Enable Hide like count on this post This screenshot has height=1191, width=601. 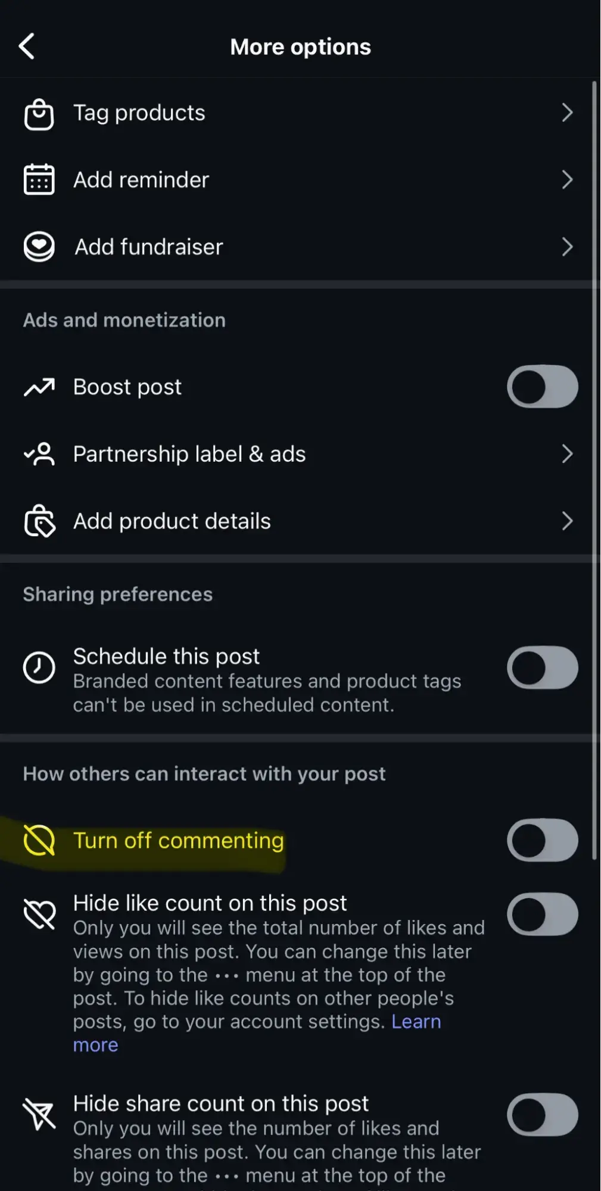tap(542, 914)
